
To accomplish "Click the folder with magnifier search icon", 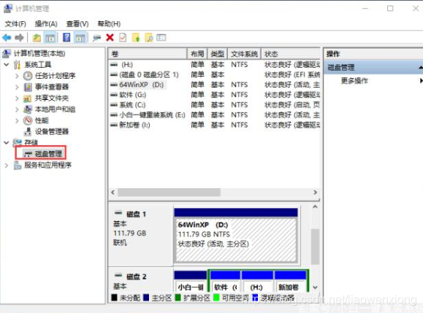I will (x=149, y=37).
